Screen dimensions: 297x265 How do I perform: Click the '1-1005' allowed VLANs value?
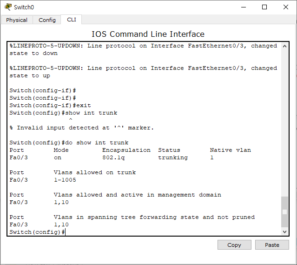coord(65,180)
